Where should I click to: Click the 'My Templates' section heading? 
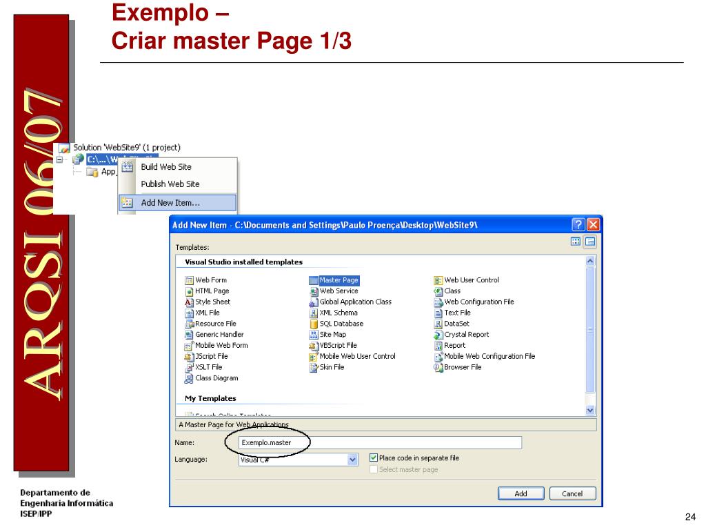pos(210,398)
